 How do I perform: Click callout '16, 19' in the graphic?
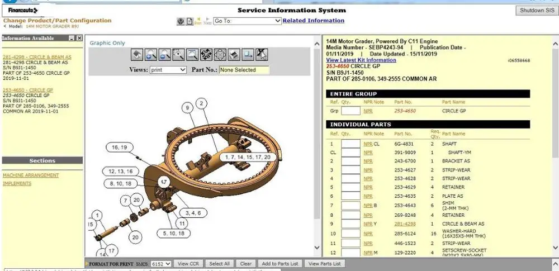click(x=120, y=148)
